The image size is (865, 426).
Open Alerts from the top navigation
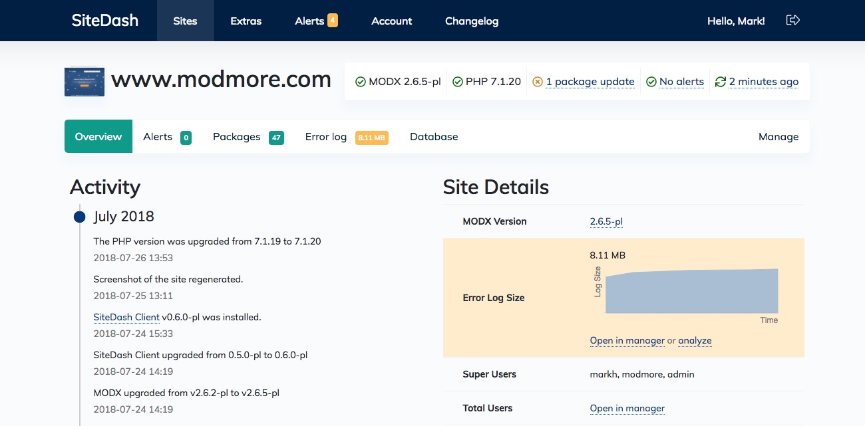pos(309,21)
